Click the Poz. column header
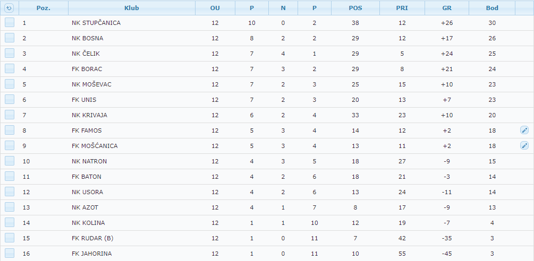This screenshot has height=261, width=534. point(44,8)
